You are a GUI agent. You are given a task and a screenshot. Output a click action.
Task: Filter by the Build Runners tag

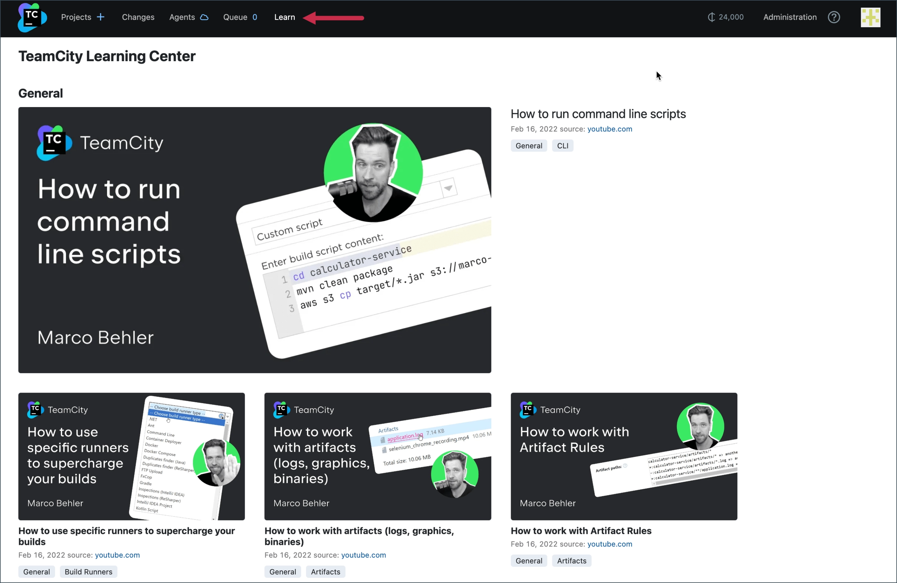tap(88, 572)
